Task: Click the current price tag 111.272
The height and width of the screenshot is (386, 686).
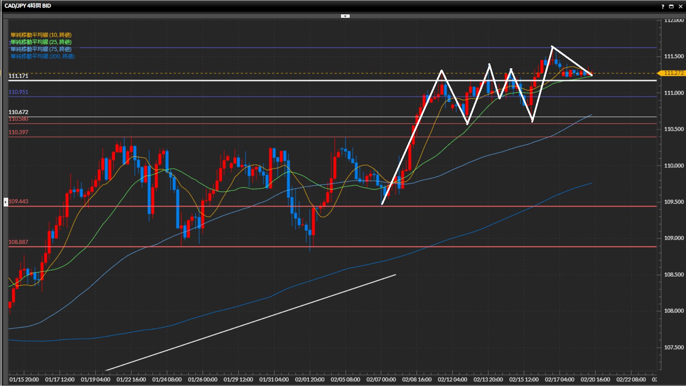Action: [x=673, y=73]
